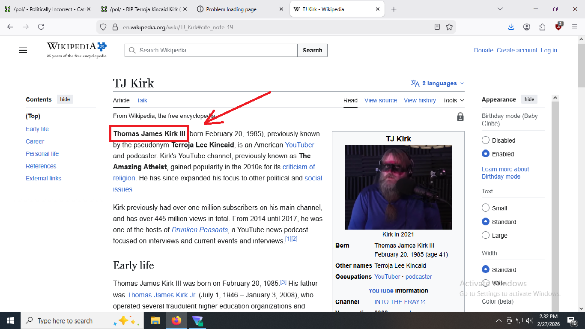Open the View source tab
The image size is (585, 329).
[381, 101]
